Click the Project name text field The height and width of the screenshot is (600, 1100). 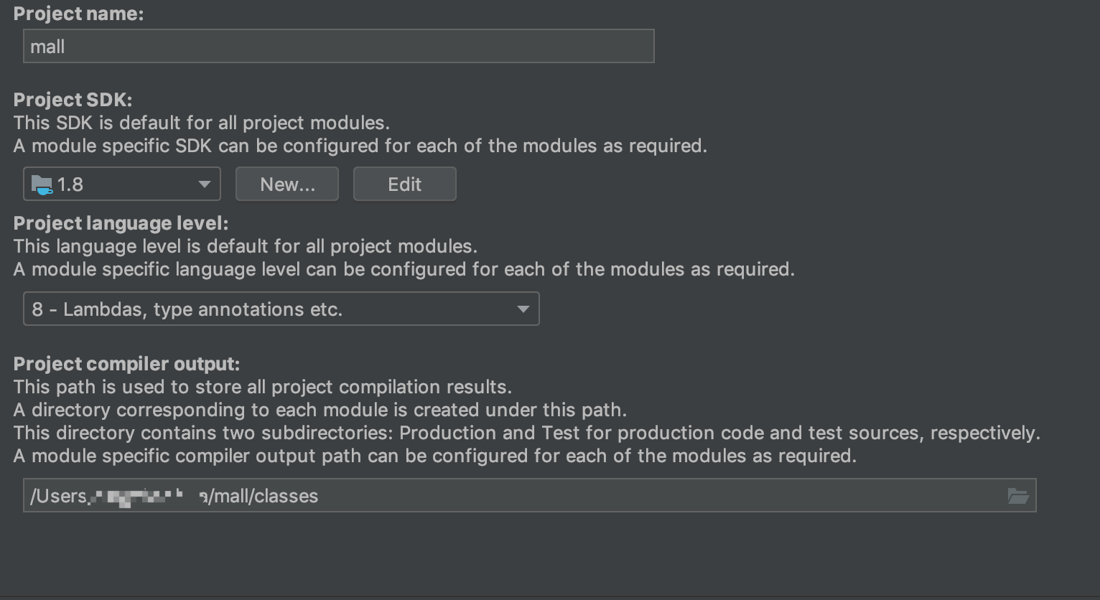point(338,47)
